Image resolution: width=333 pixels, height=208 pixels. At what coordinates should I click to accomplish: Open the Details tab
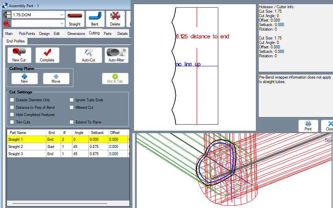[123, 34]
